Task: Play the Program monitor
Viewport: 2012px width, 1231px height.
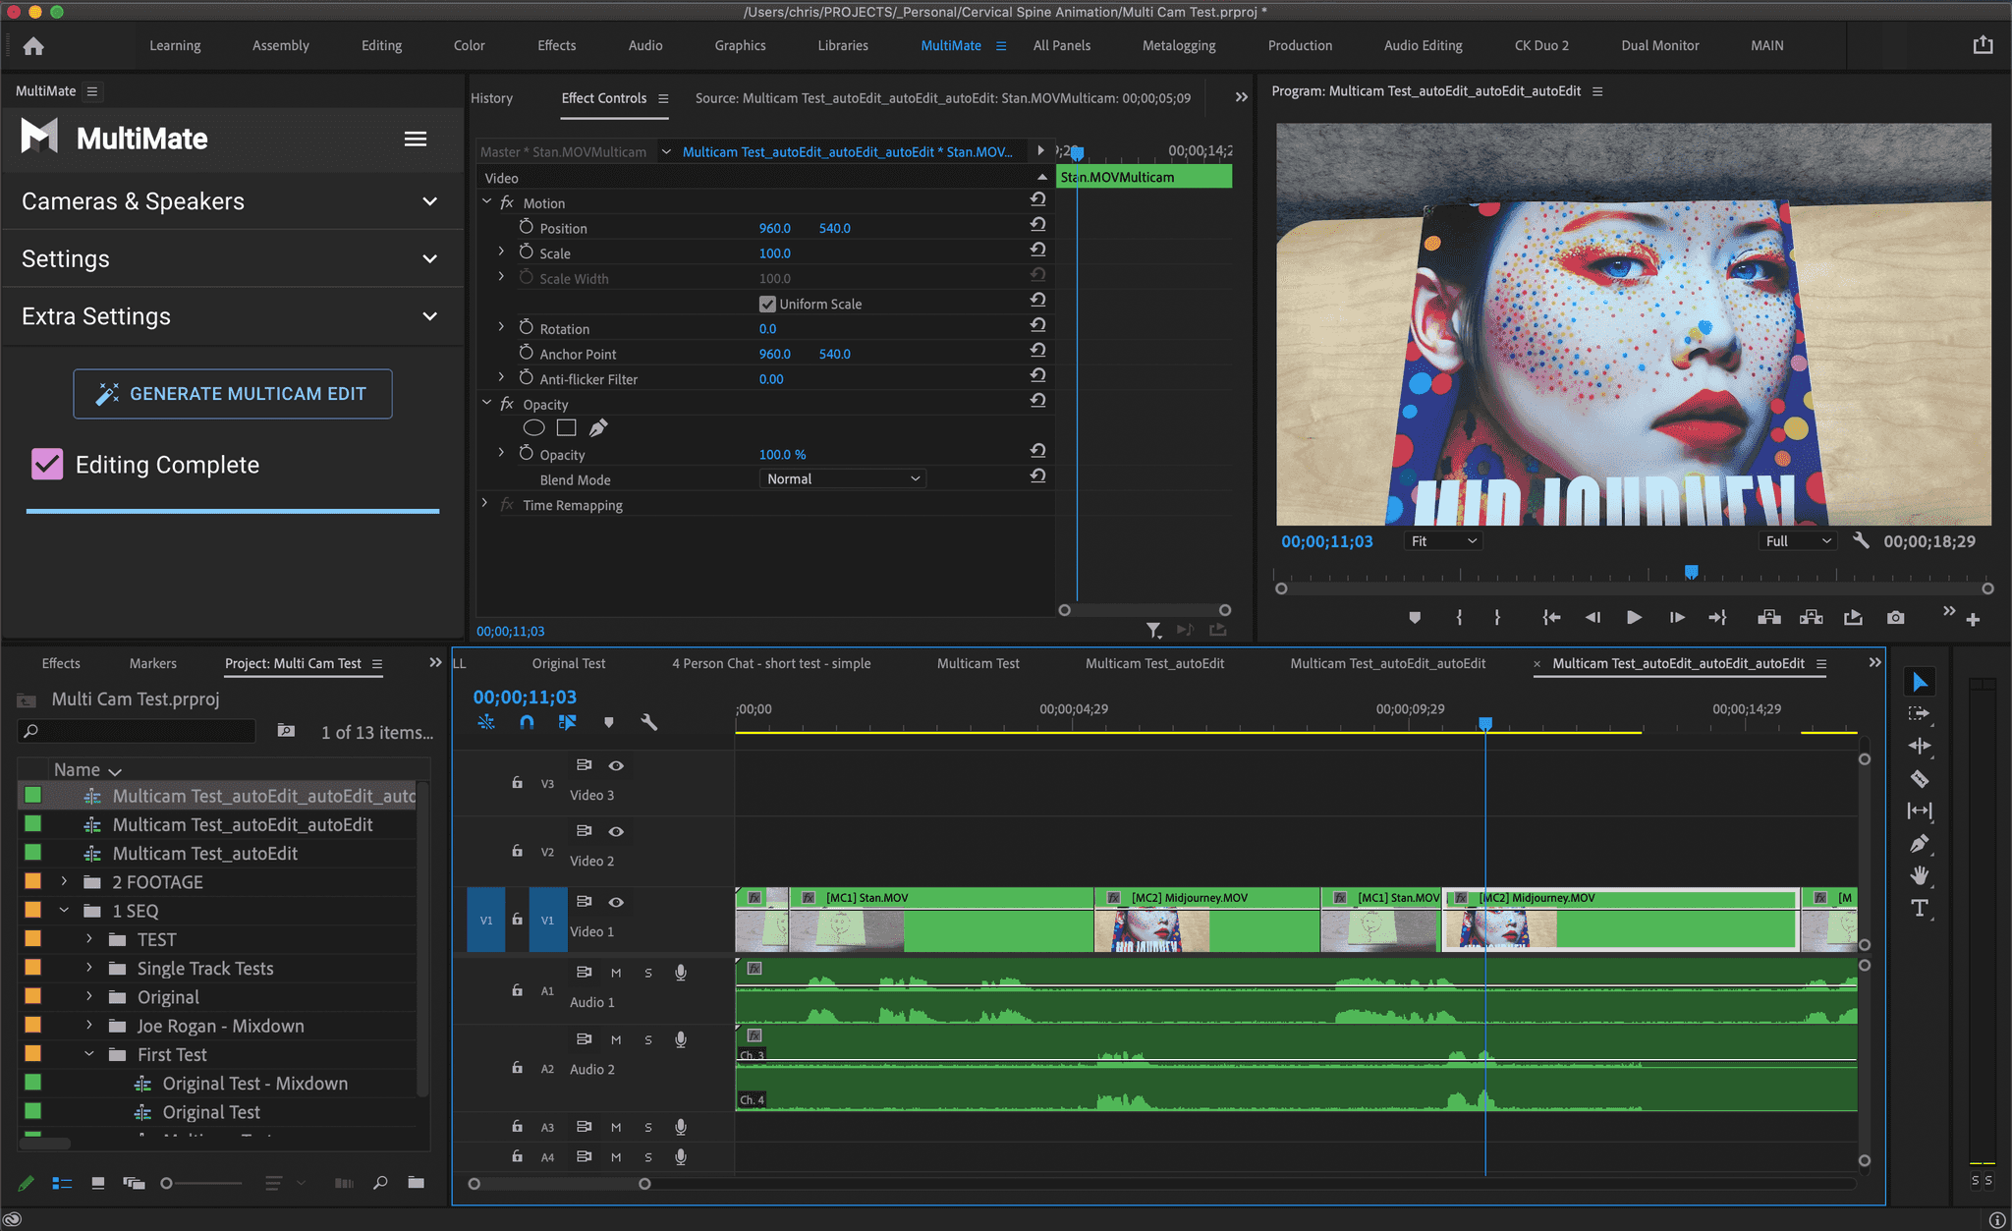Action: 1634,618
